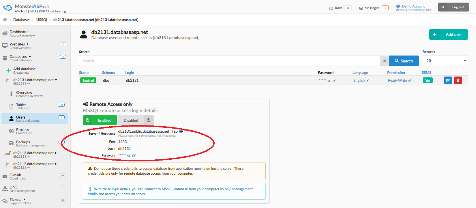
Task: Open Process list gears icon
Action: coord(12,131)
